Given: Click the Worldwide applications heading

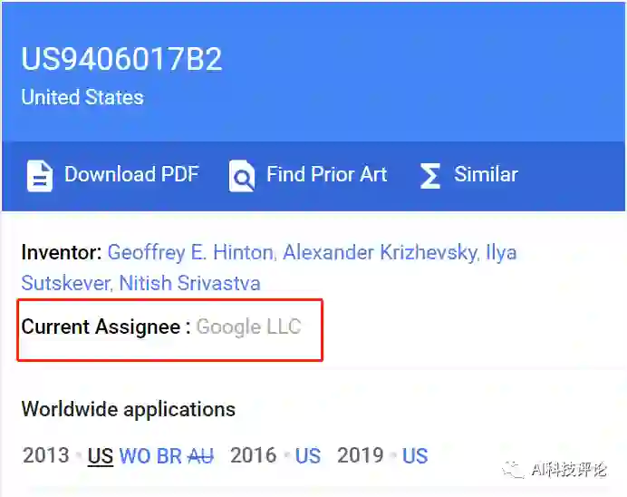Looking at the screenshot, I should [128, 409].
